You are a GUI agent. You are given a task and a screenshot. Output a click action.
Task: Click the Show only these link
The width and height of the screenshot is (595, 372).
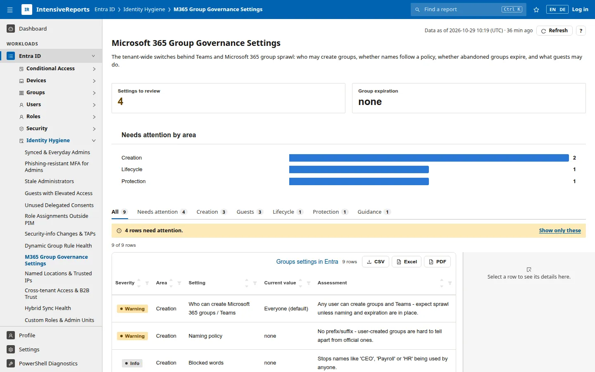tap(560, 231)
